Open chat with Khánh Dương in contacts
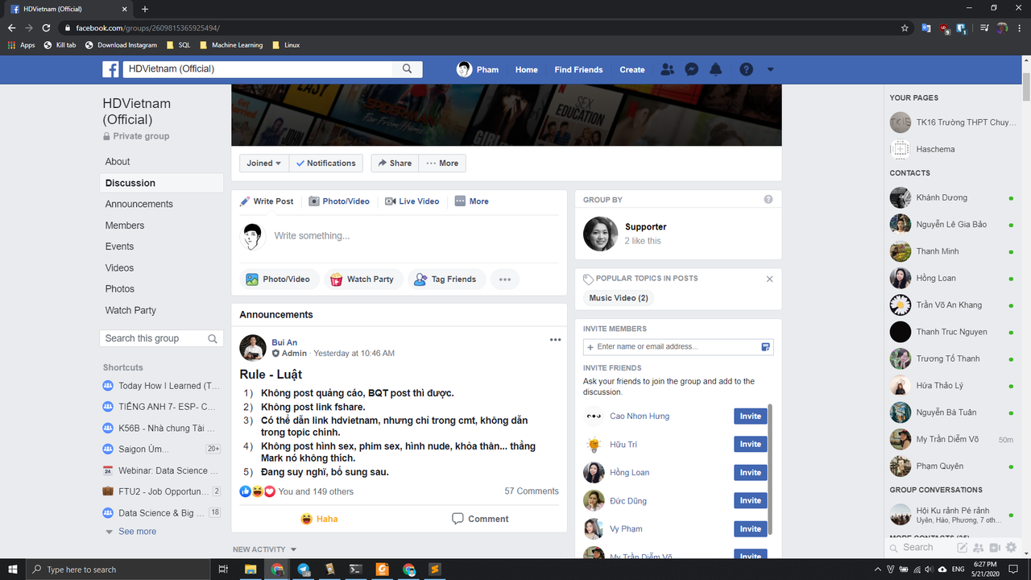 pyautogui.click(x=952, y=197)
